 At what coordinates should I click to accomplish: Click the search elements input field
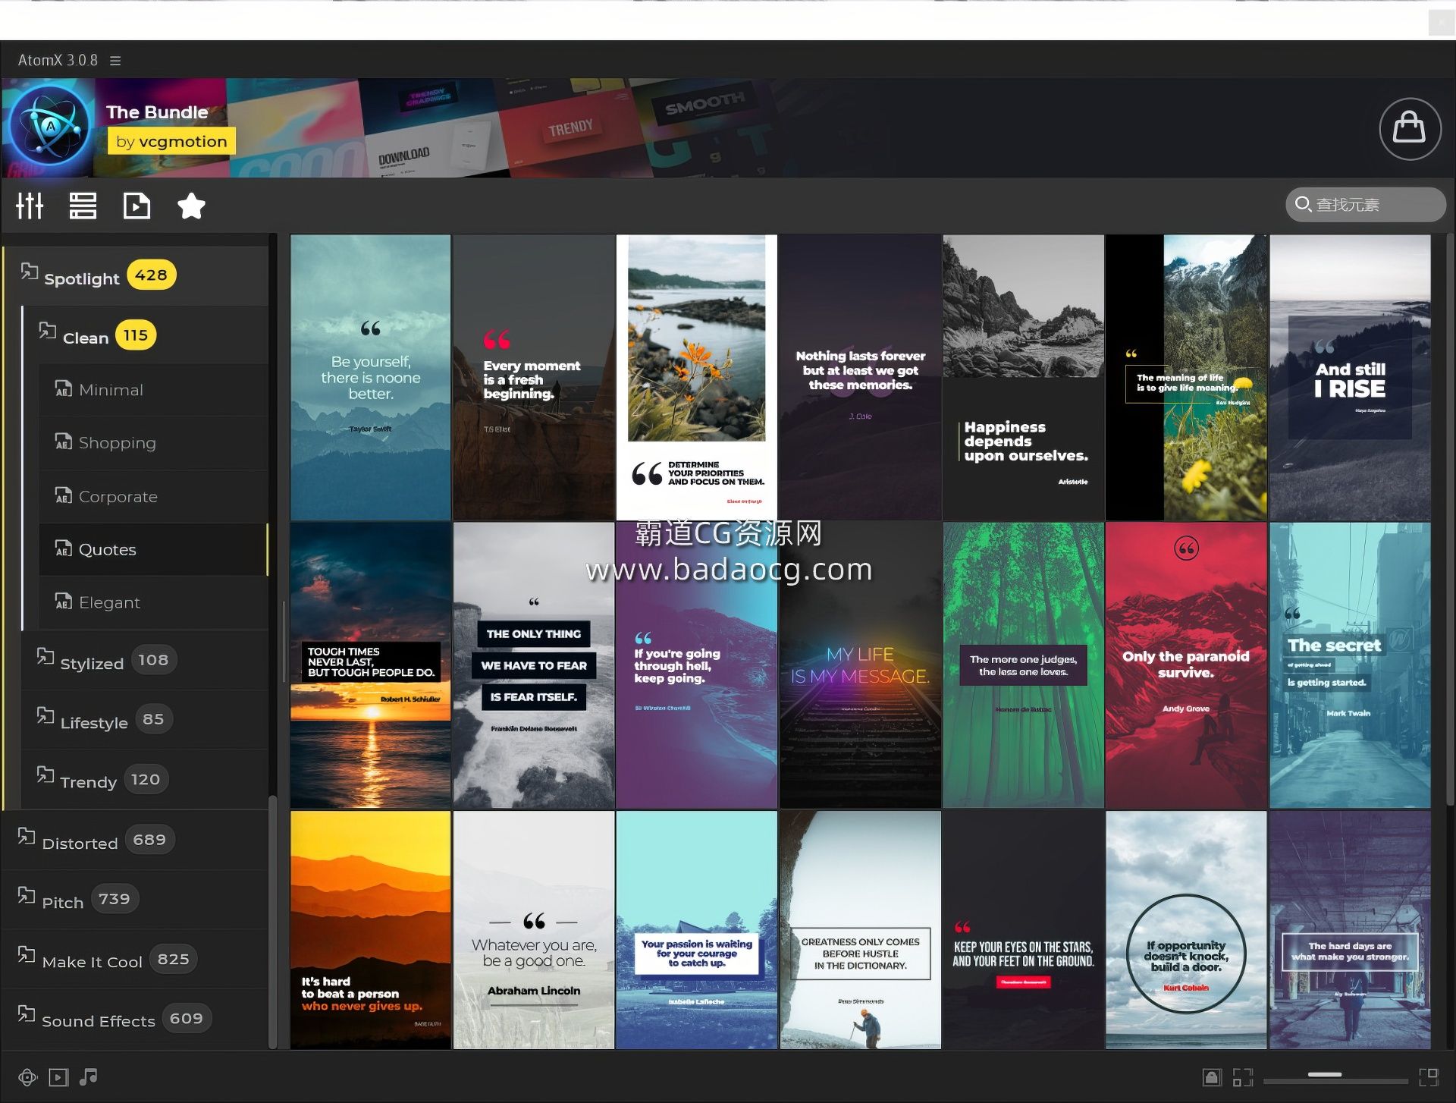click(x=1366, y=204)
